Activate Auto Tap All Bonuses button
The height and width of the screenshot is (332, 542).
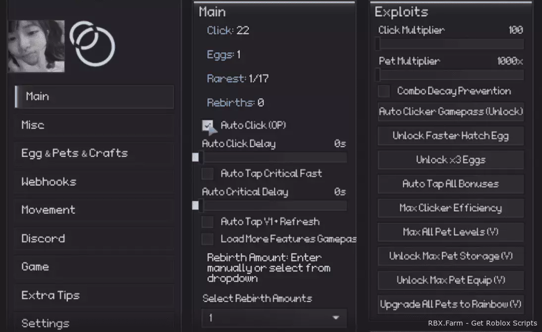451,184
